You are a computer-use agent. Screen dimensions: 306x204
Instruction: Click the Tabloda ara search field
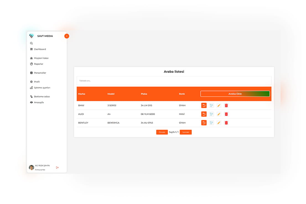pos(174,81)
